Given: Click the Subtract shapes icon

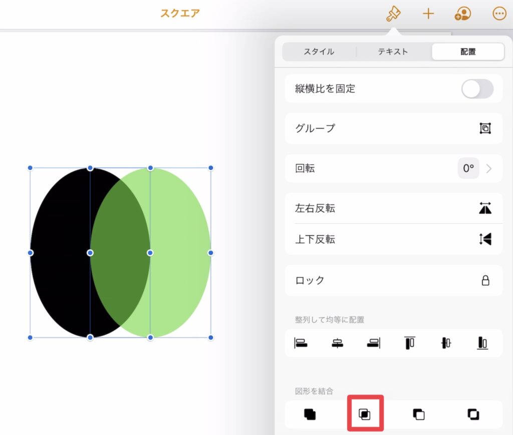Looking at the screenshot, I should pyautogui.click(x=419, y=414).
